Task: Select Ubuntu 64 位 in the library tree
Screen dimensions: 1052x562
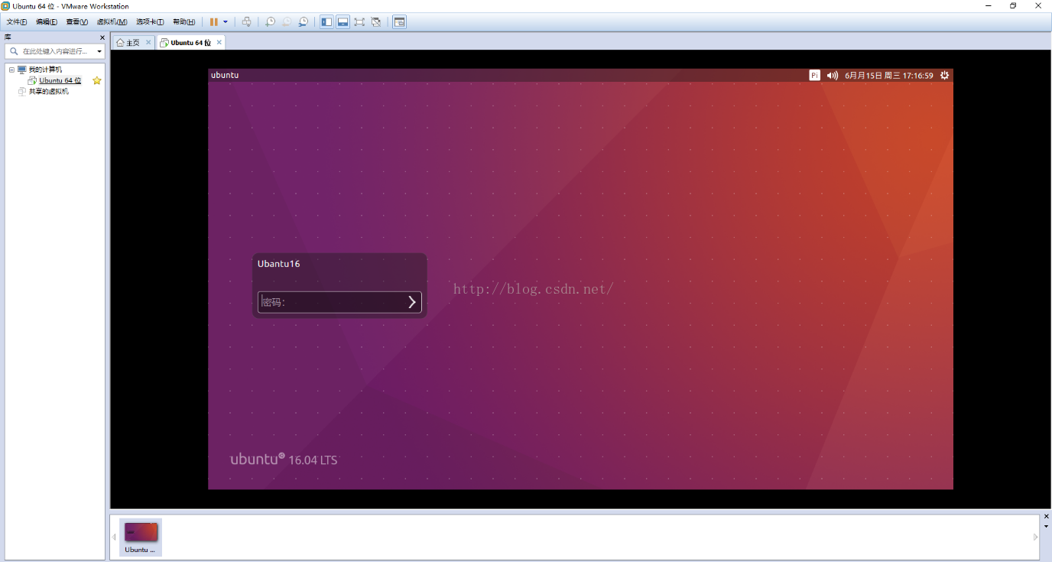Action: (60, 80)
